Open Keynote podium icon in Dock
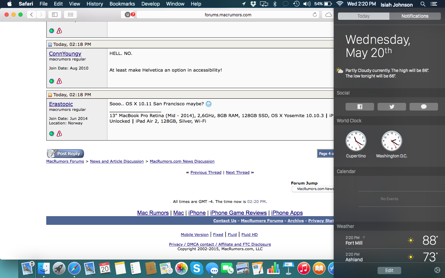The width and height of the screenshot is (445, 278). pos(288,268)
